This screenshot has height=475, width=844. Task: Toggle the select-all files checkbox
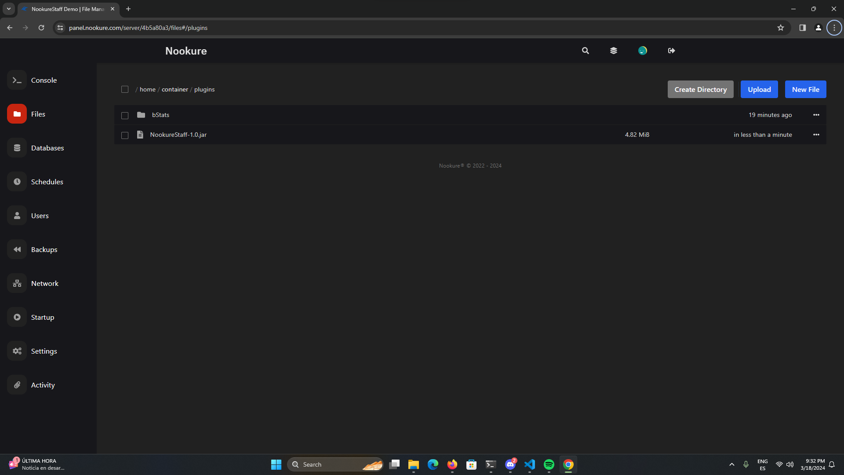pos(125,89)
